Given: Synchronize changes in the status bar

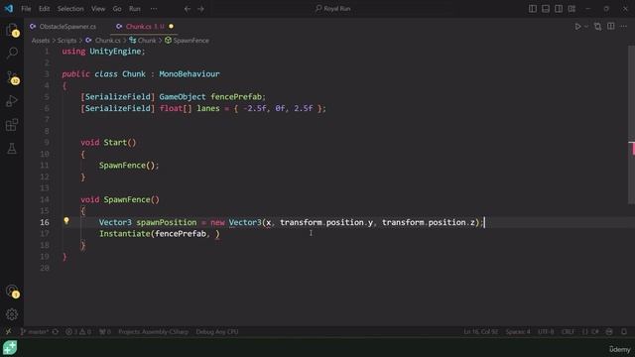Looking at the screenshot, I should (56, 331).
